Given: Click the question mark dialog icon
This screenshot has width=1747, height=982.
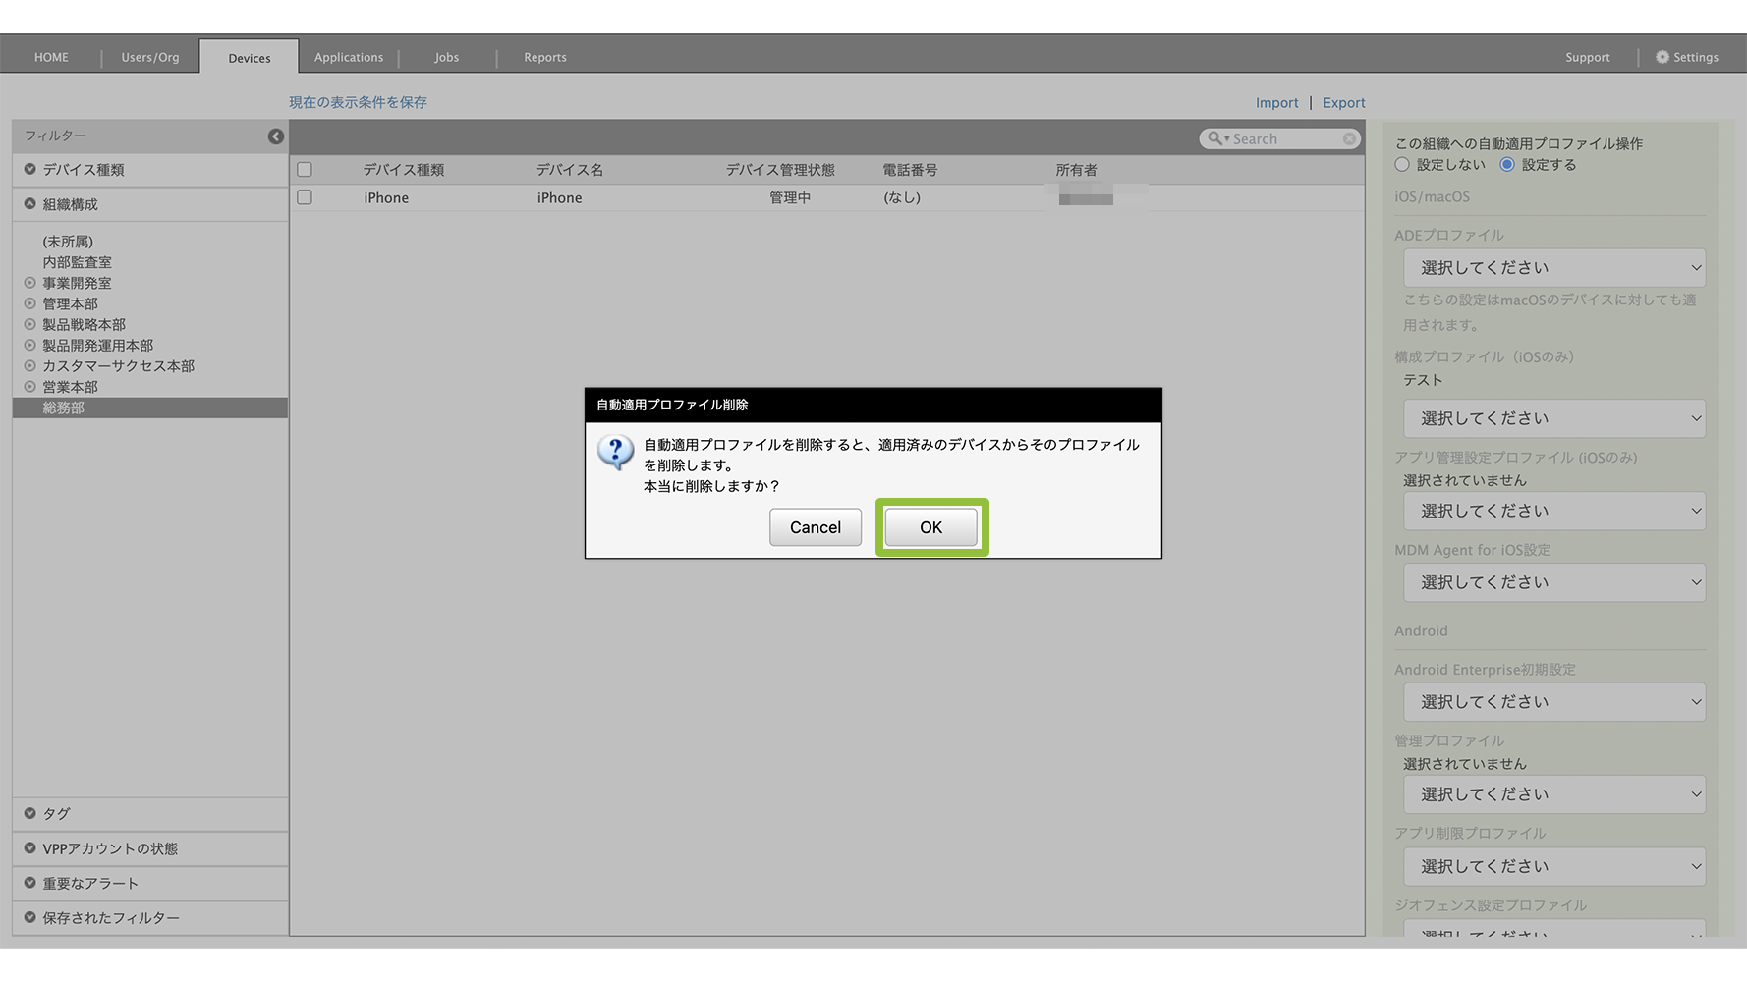Looking at the screenshot, I should point(615,452).
